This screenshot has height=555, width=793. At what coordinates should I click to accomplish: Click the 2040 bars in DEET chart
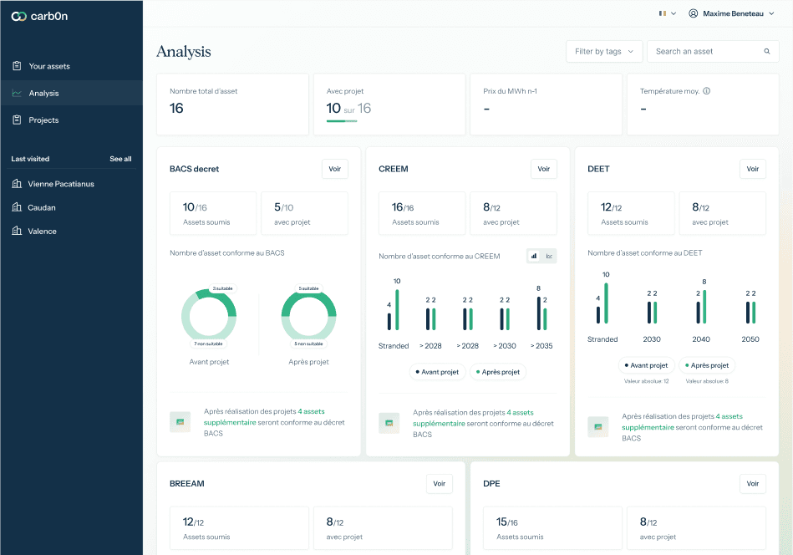pyautogui.click(x=701, y=307)
